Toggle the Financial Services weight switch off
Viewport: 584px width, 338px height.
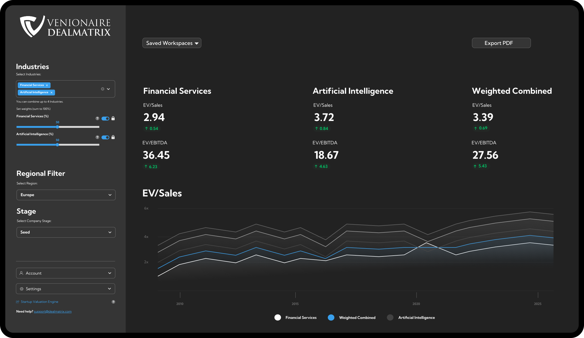[x=105, y=119]
